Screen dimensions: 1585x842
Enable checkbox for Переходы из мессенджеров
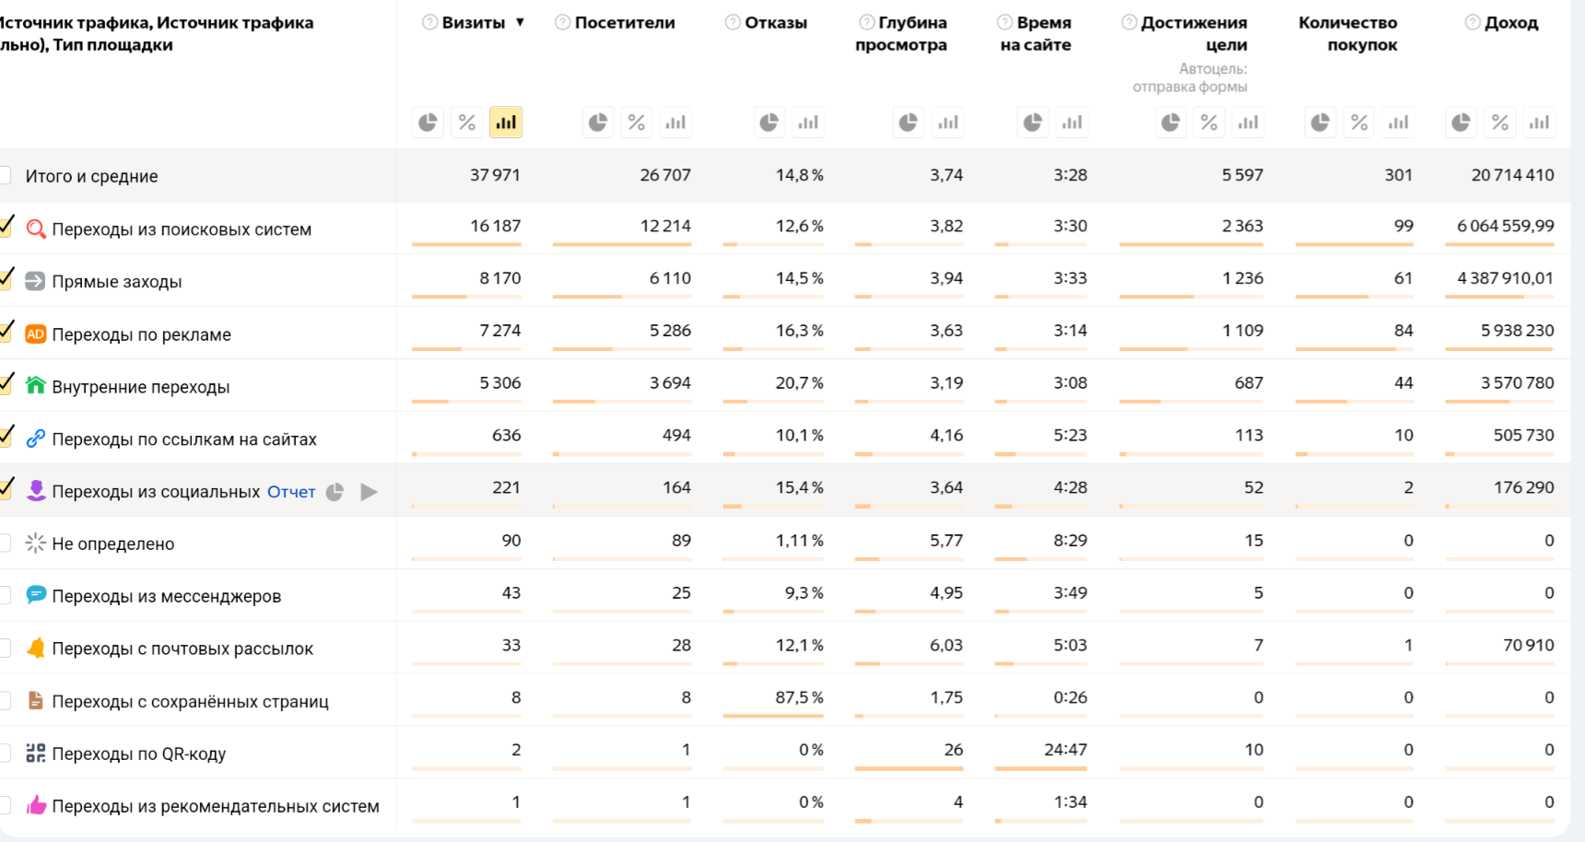pyautogui.click(x=5, y=596)
